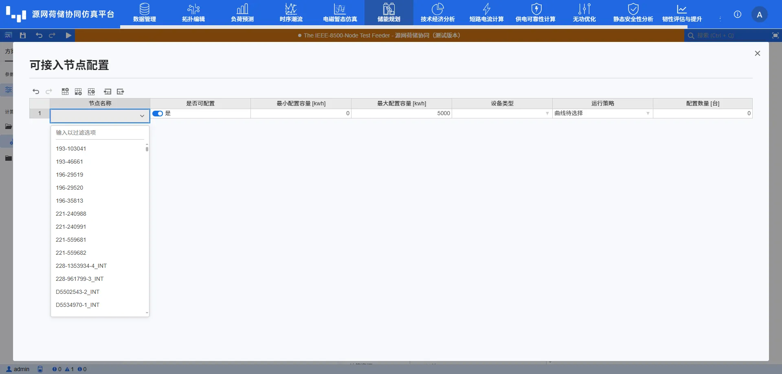Click the import table data icon

[108, 92]
